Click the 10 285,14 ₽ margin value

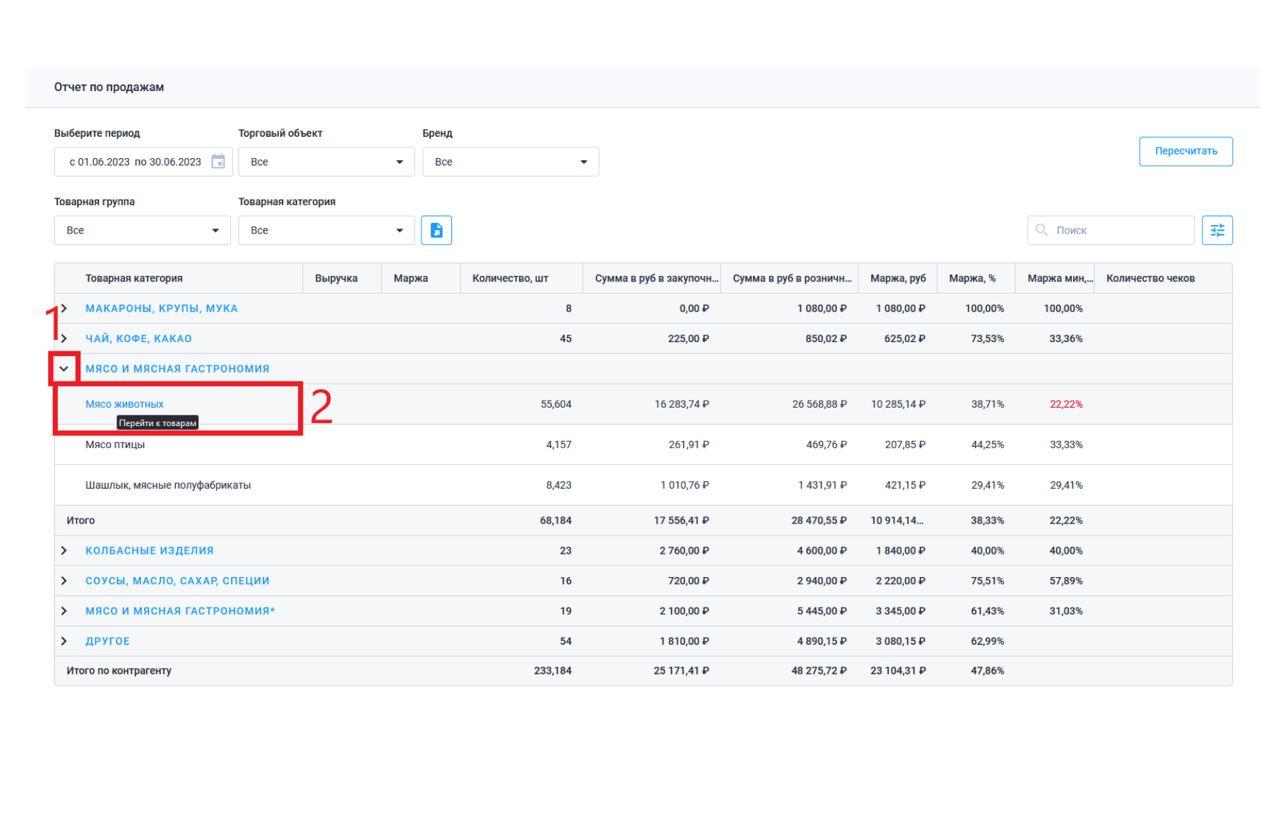[898, 404]
